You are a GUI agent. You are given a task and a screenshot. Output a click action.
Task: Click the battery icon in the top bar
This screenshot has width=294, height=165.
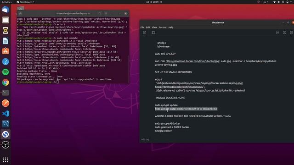pos(288,2)
